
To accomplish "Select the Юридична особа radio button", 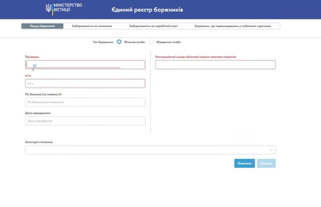I will [x=151, y=42].
